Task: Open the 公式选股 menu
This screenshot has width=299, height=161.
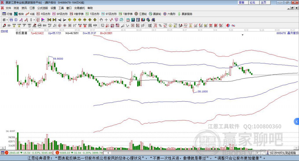Action: tap(43, 8)
